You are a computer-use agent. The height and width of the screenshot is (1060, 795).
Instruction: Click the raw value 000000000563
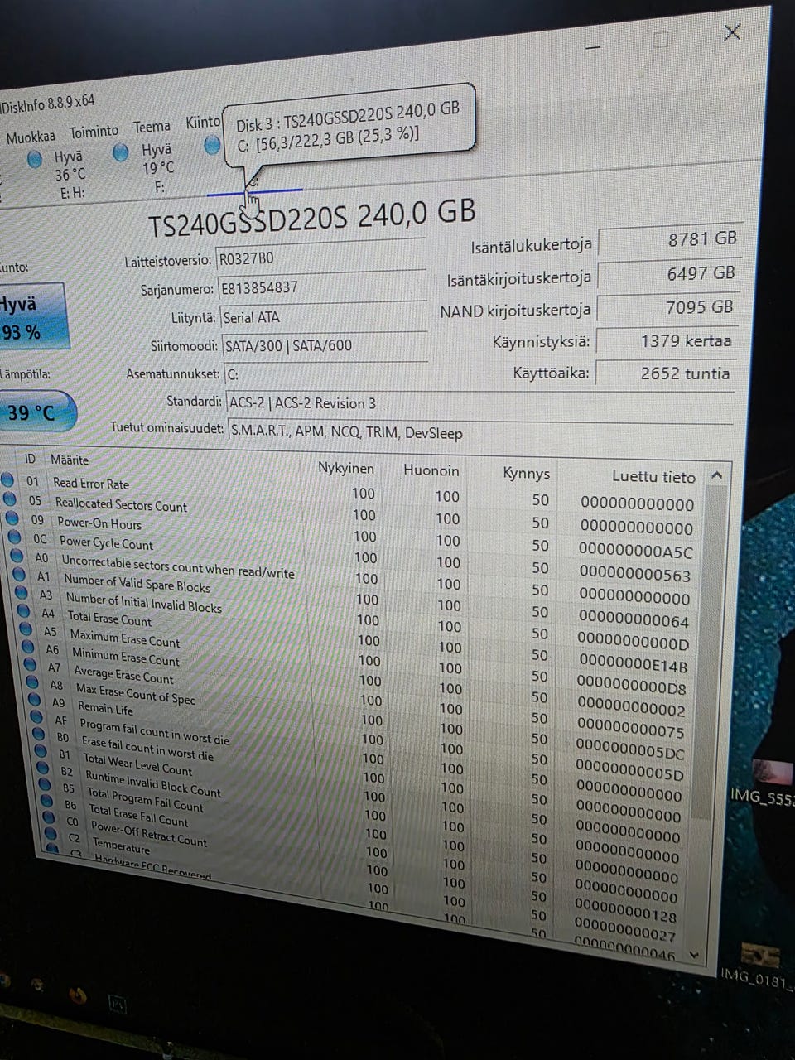(x=635, y=574)
